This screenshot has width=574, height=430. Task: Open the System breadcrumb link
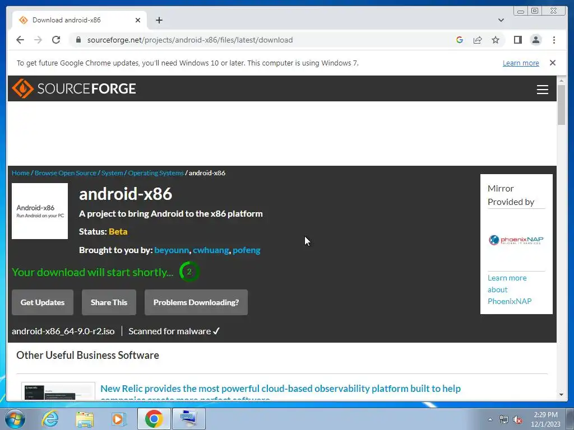(112, 173)
